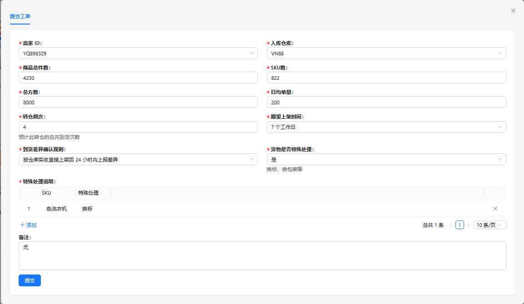Screen dimensions: 524x304
Task: Click the 总方数 field containing 8000
Action: tap(138, 102)
